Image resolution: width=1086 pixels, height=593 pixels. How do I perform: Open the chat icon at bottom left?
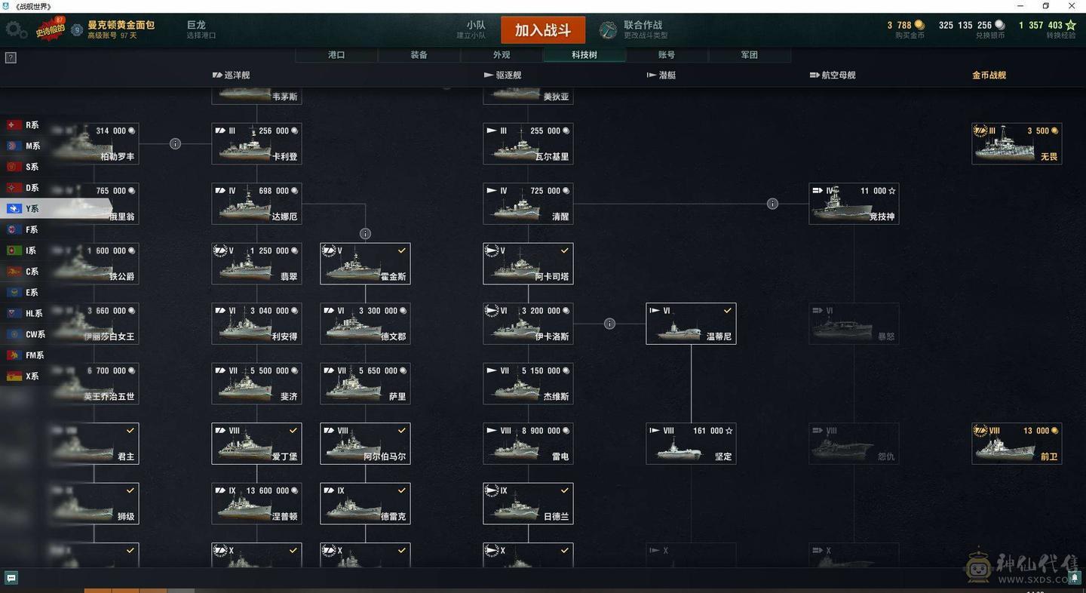click(11, 578)
